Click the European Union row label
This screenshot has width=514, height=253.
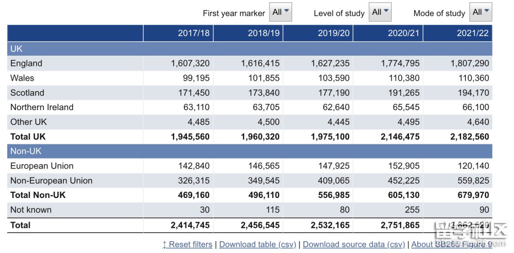(x=42, y=166)
